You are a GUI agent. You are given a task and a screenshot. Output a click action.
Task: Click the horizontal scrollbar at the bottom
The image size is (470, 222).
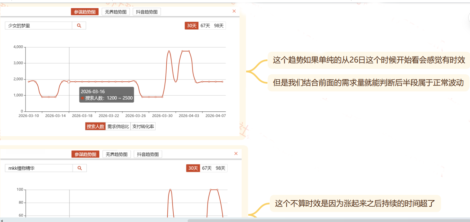tap(328, 220)
